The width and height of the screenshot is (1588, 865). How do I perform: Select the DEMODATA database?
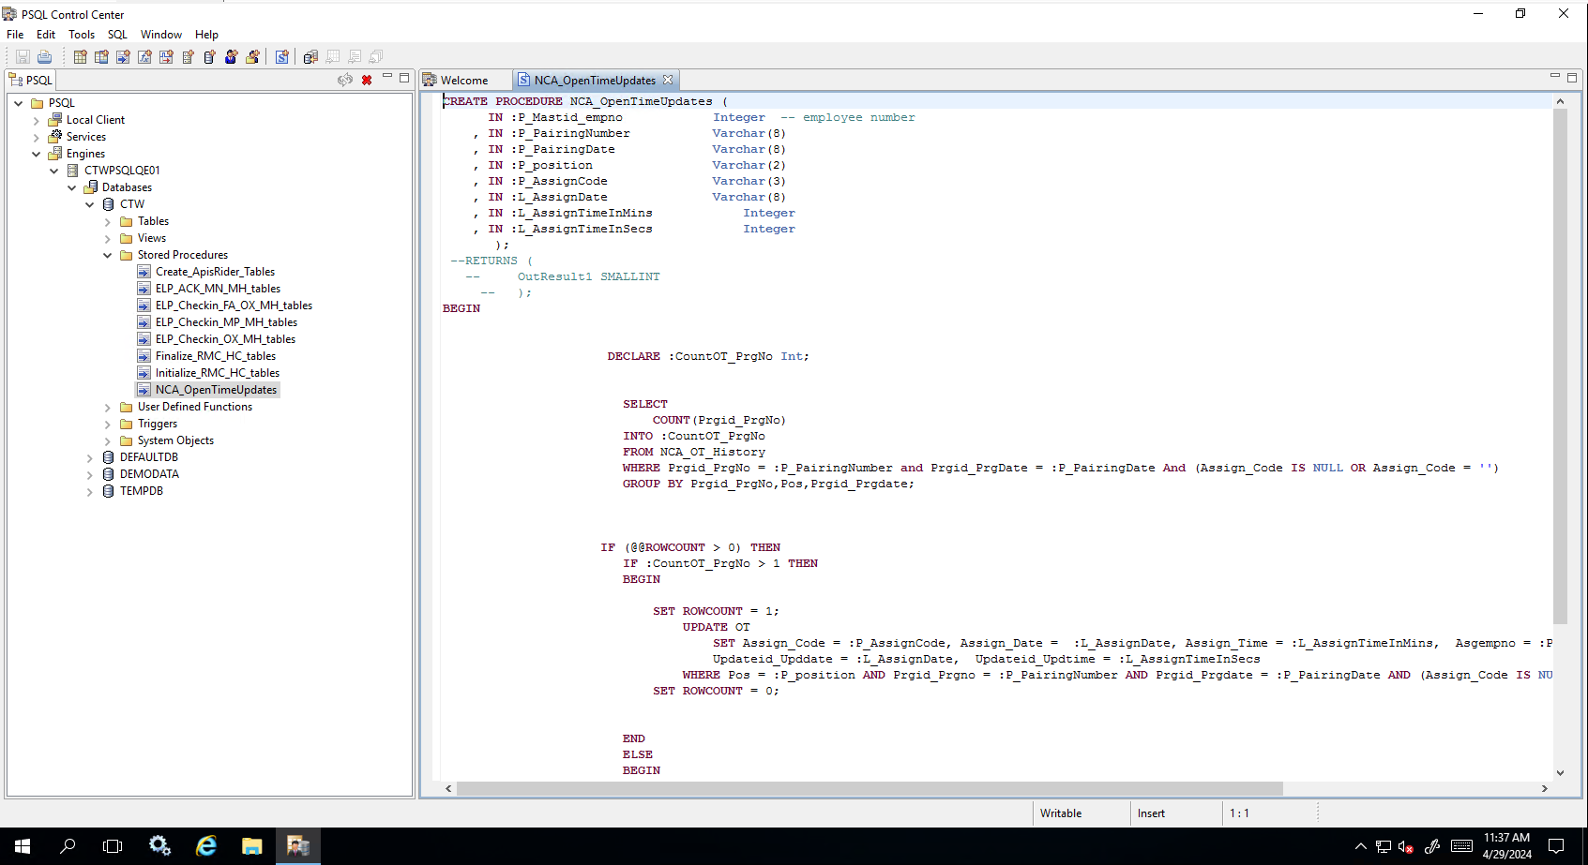(x=148, y=473)
